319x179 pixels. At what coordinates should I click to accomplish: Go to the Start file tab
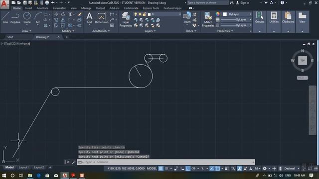coord(10,37)
